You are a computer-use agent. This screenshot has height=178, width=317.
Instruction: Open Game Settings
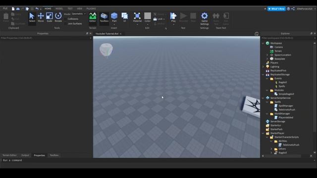tap(205, 19)
